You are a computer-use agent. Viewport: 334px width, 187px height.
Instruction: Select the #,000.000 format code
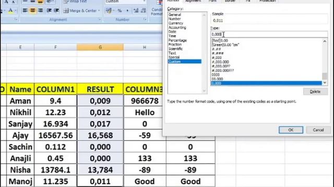coord(220,62)
